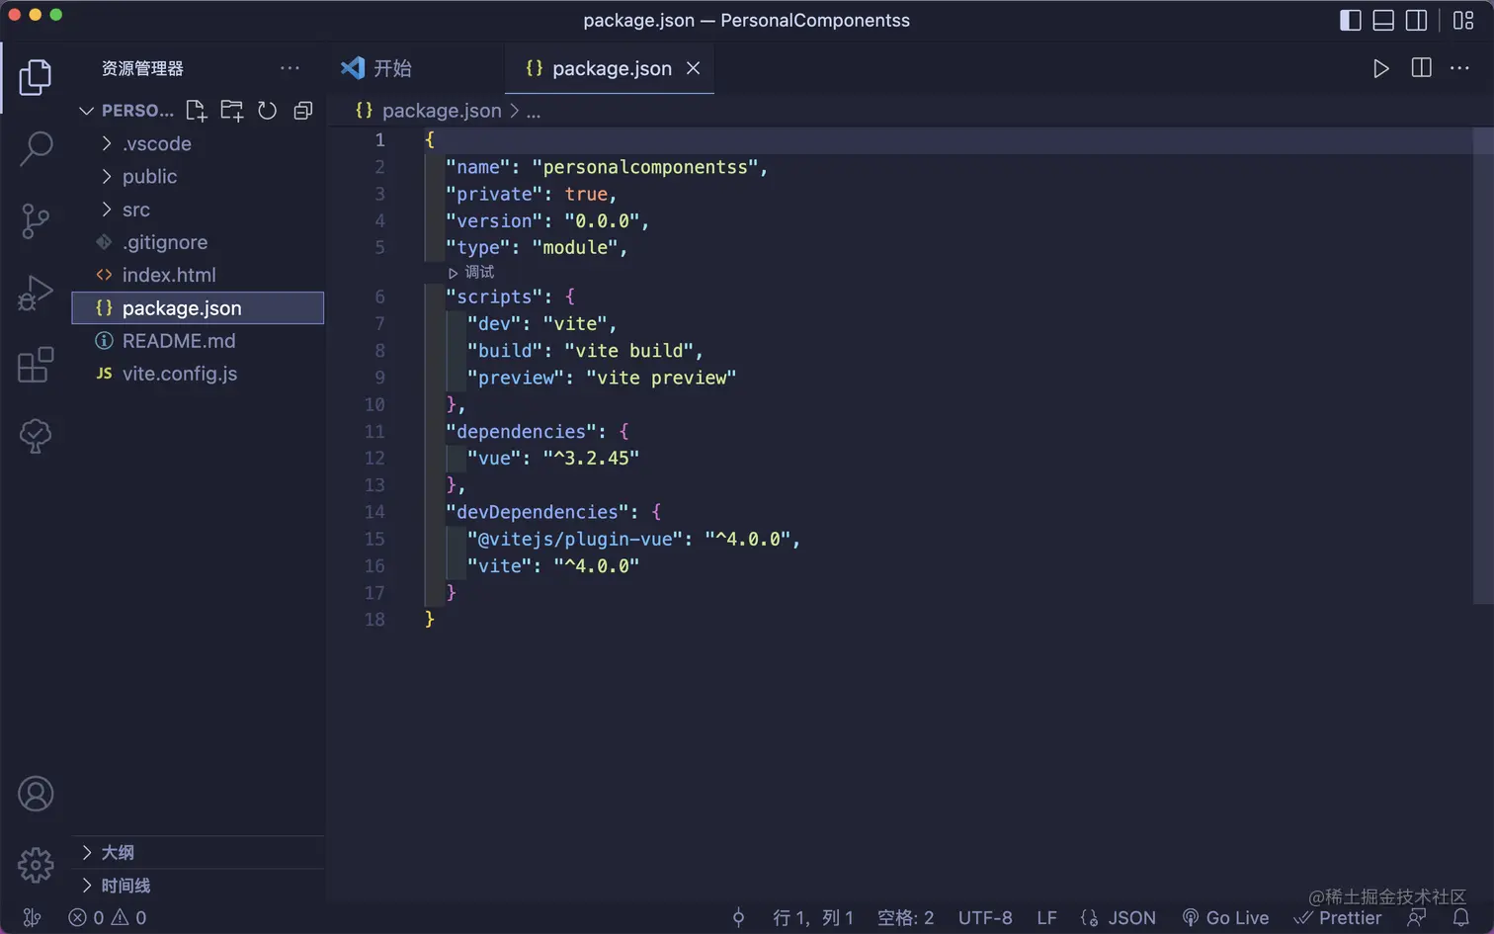Open the explorer panel more actions menu
The width and height of the screenshot is (1494, 934).
290,68
